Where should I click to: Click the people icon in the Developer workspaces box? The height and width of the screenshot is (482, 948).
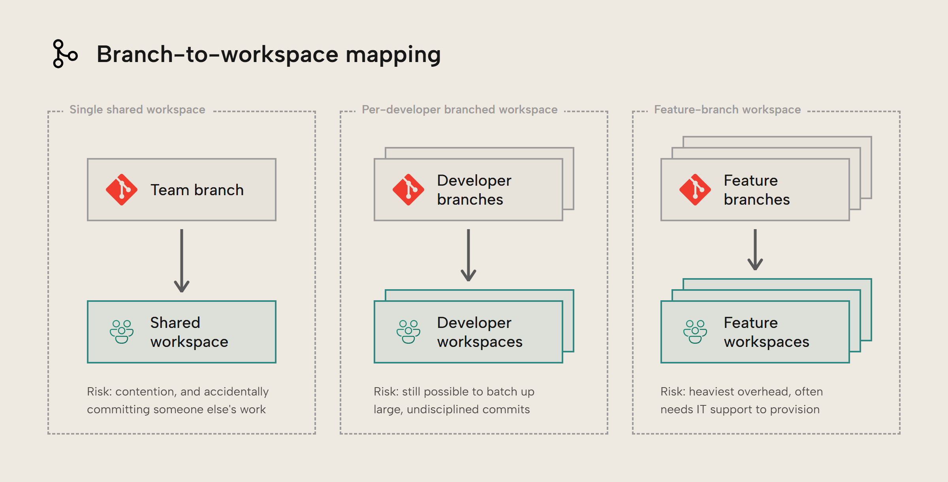point(408,332)
